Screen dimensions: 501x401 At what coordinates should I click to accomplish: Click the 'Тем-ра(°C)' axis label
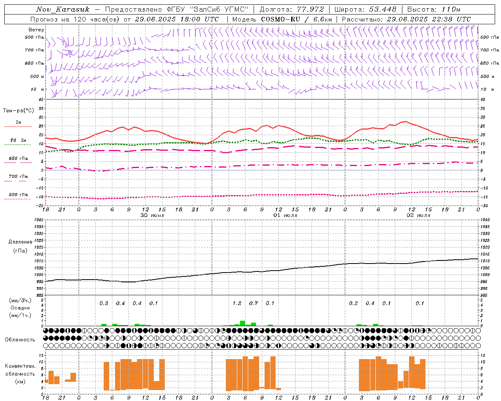pyautogui.click(x=18, y=111)
